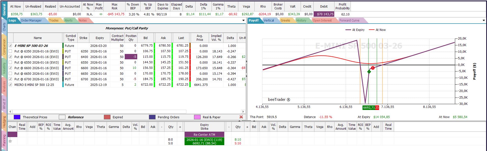This screenshot has width=487, height=151.
Task: Toggle MICRO E-MINI SP 500 12-25 checkbox
Action: click(10, 85)
